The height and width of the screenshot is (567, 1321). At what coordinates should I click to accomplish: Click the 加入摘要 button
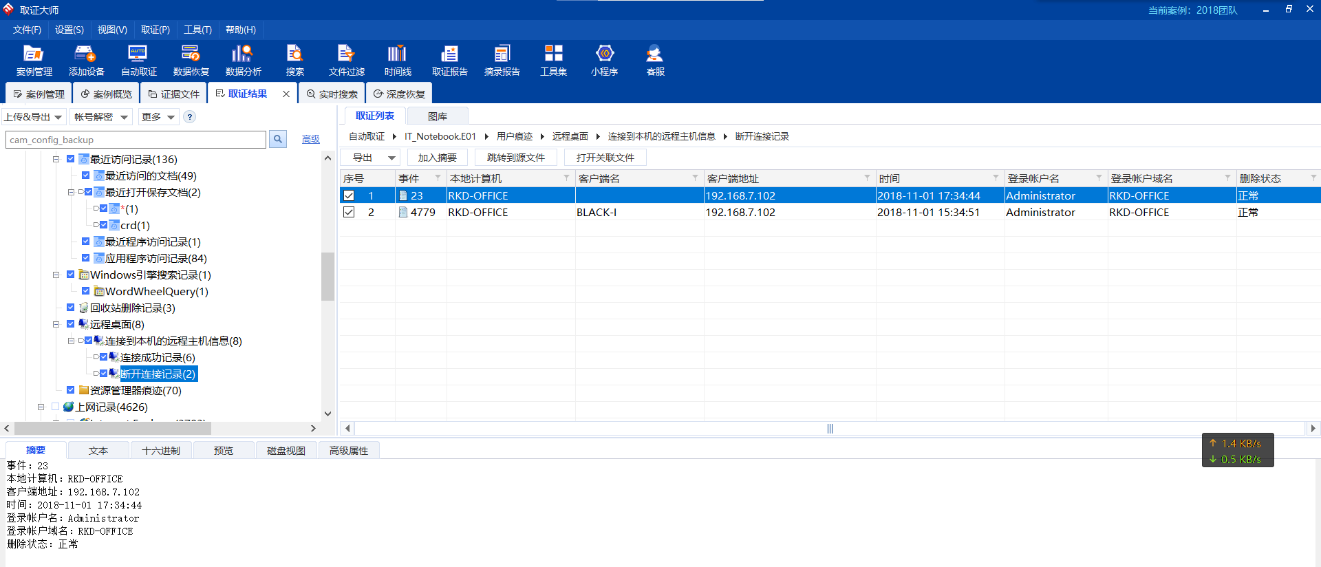(x=437, y=158)
